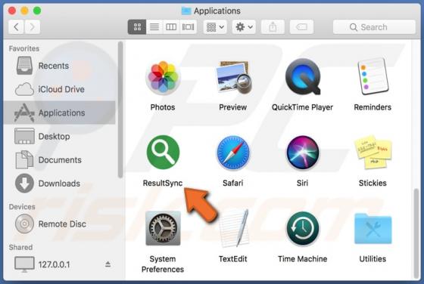Screen dimensions: 424x284
Task: Switch to gallery view
Action: point(189,27)
